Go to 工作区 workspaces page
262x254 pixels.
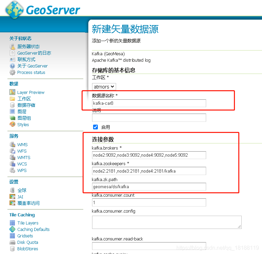[x=24, y=99]
